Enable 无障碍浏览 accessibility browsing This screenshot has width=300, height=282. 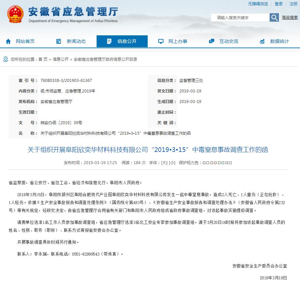(258, 4)
